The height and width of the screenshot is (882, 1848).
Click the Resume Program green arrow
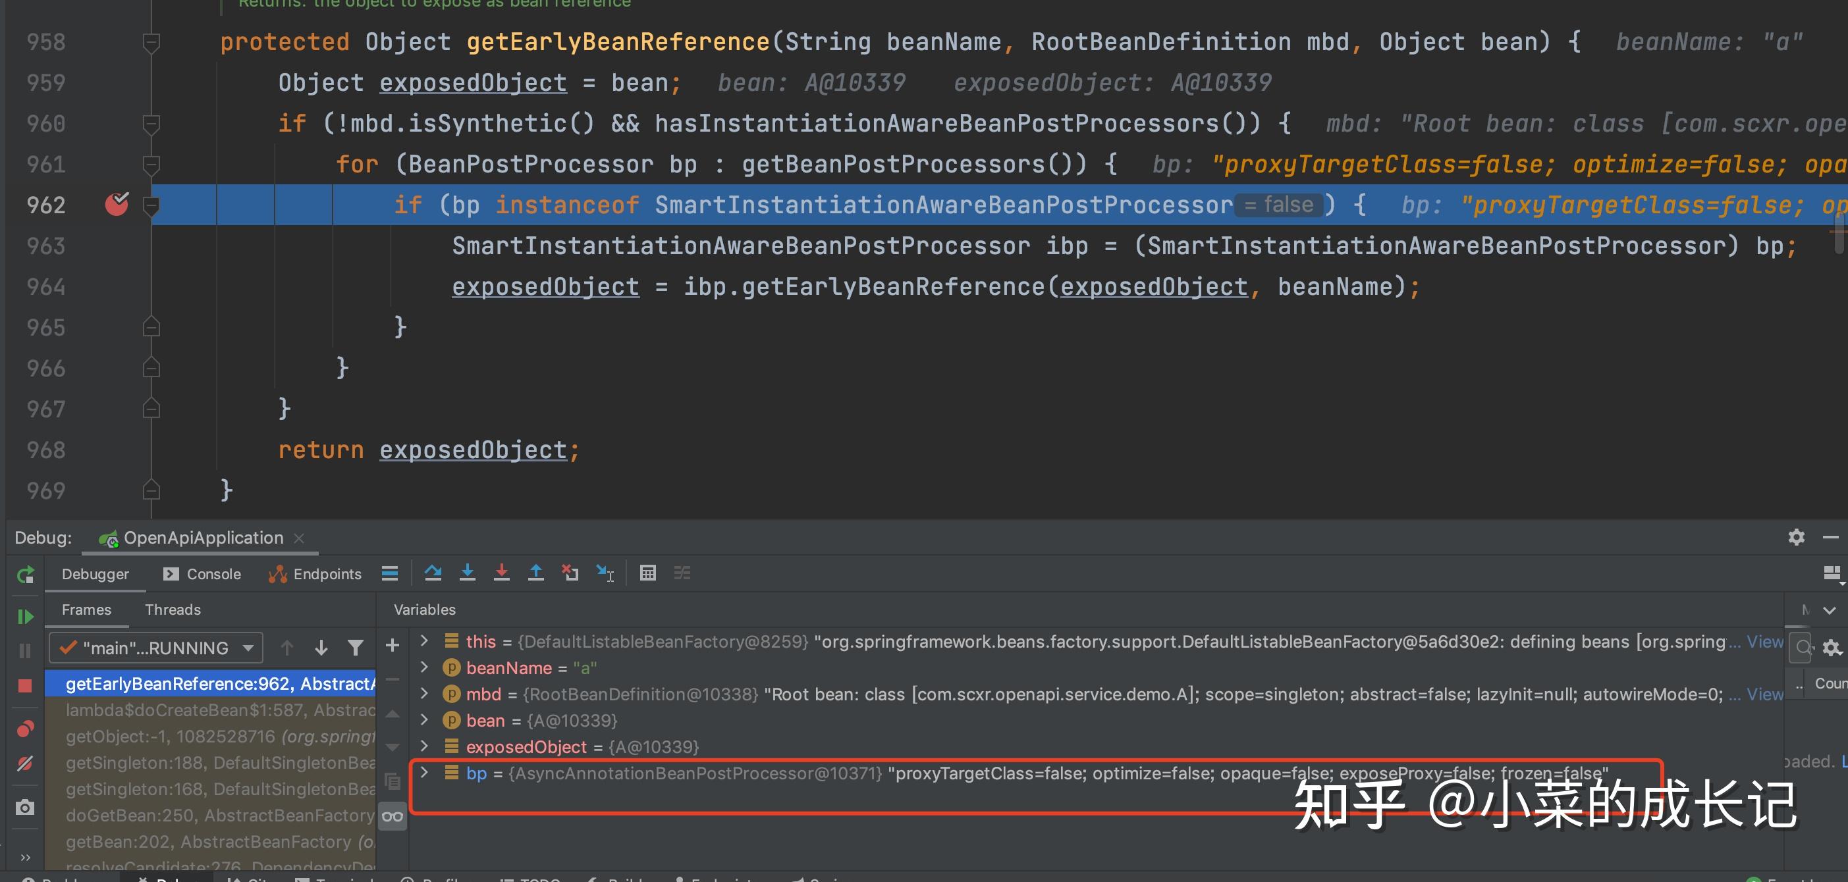click(x=25, y=616)
